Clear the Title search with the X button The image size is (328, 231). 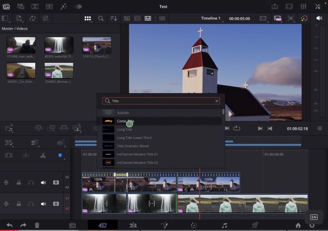217,101
